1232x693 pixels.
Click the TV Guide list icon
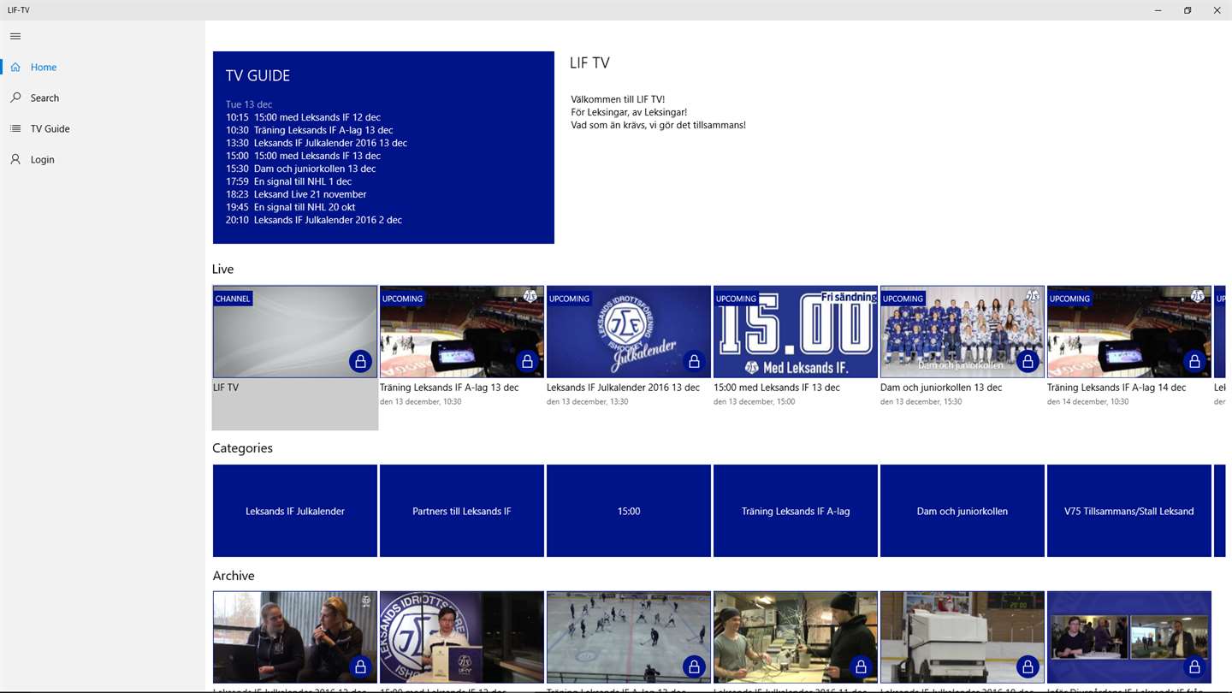point(15,128)
